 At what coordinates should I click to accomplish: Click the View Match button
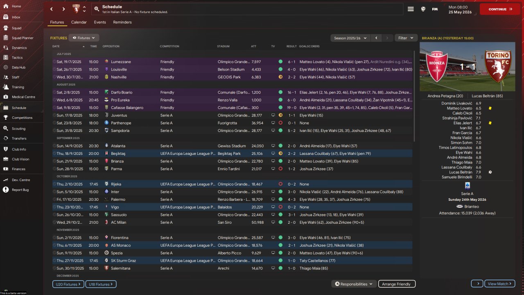pos(500,284)
